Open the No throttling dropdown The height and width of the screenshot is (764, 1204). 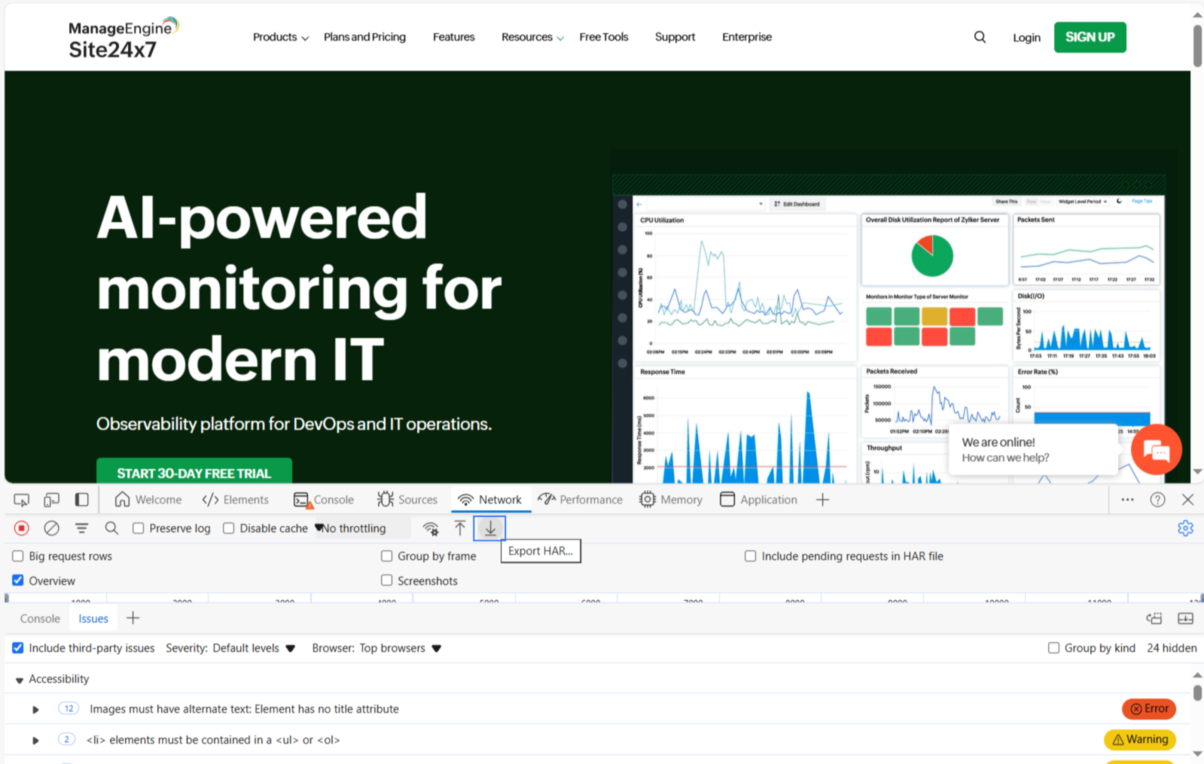click(x=351, y=528)
